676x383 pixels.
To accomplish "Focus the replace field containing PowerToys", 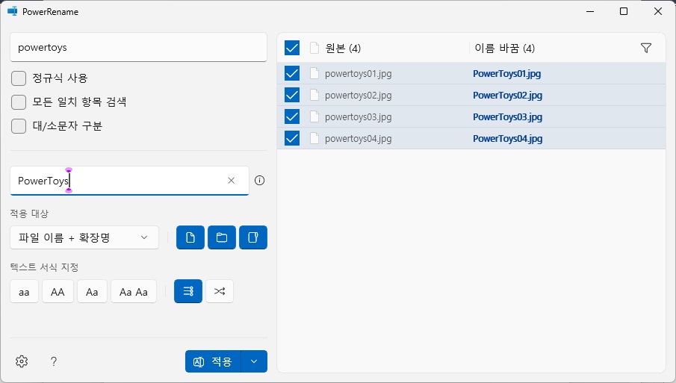I will click(x=129, y=181).
